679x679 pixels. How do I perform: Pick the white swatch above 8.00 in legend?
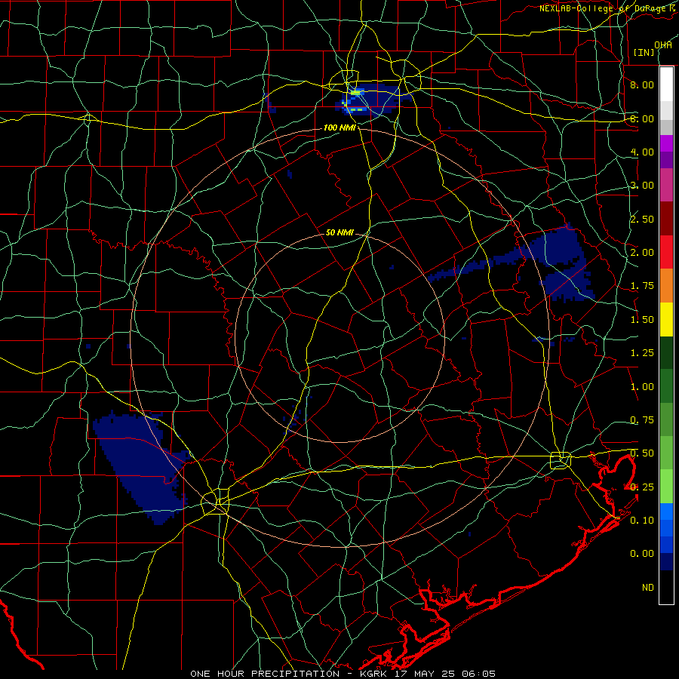pyautogui.click(x=666, y=84)
